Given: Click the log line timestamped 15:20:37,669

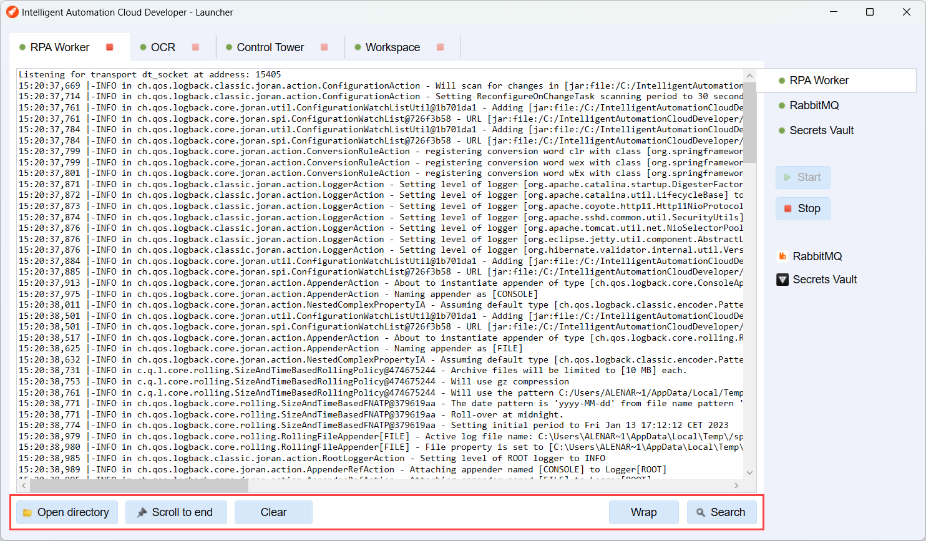Looking at the screenshot, I should click(x=381, y=85).
